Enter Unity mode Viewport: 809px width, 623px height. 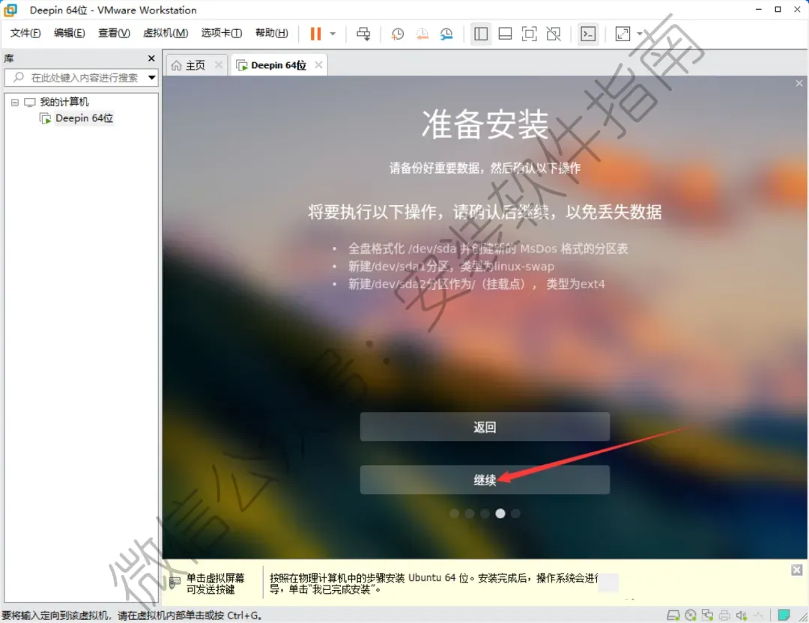[x=554, y=34]
